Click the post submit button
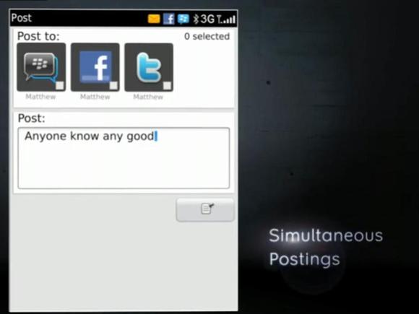Image resolution: width=419 pixels, height=314 pixels. [205, 210]
